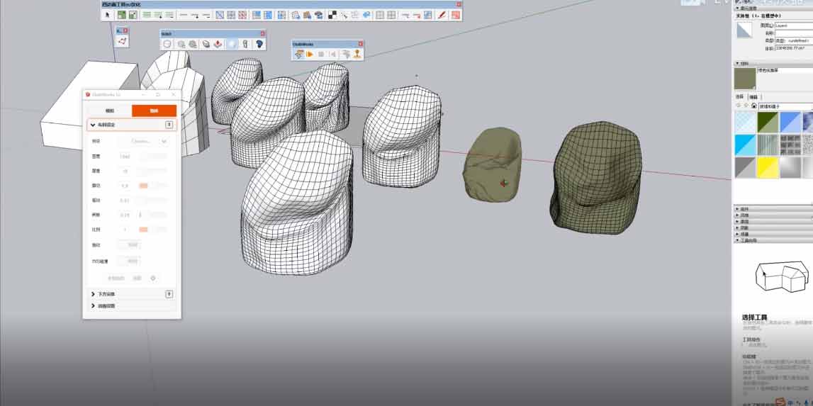Image resolution: width=813 pixels, height=406 pixels.
Task: Click the red pen icon in top toolbar
Action: 441,15
